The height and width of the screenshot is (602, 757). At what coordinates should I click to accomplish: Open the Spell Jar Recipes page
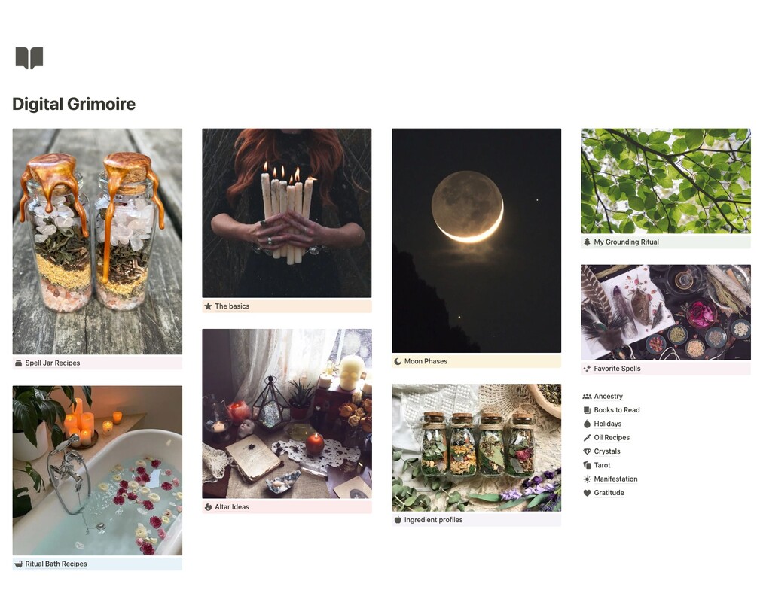click(x=53, y=363)
